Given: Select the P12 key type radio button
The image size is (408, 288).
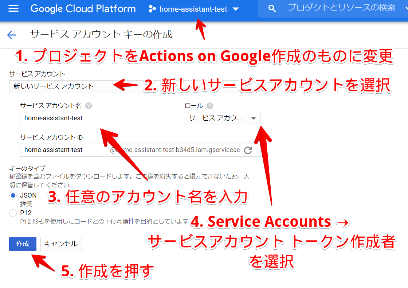Looking at the screenshot, I should 13,213.
